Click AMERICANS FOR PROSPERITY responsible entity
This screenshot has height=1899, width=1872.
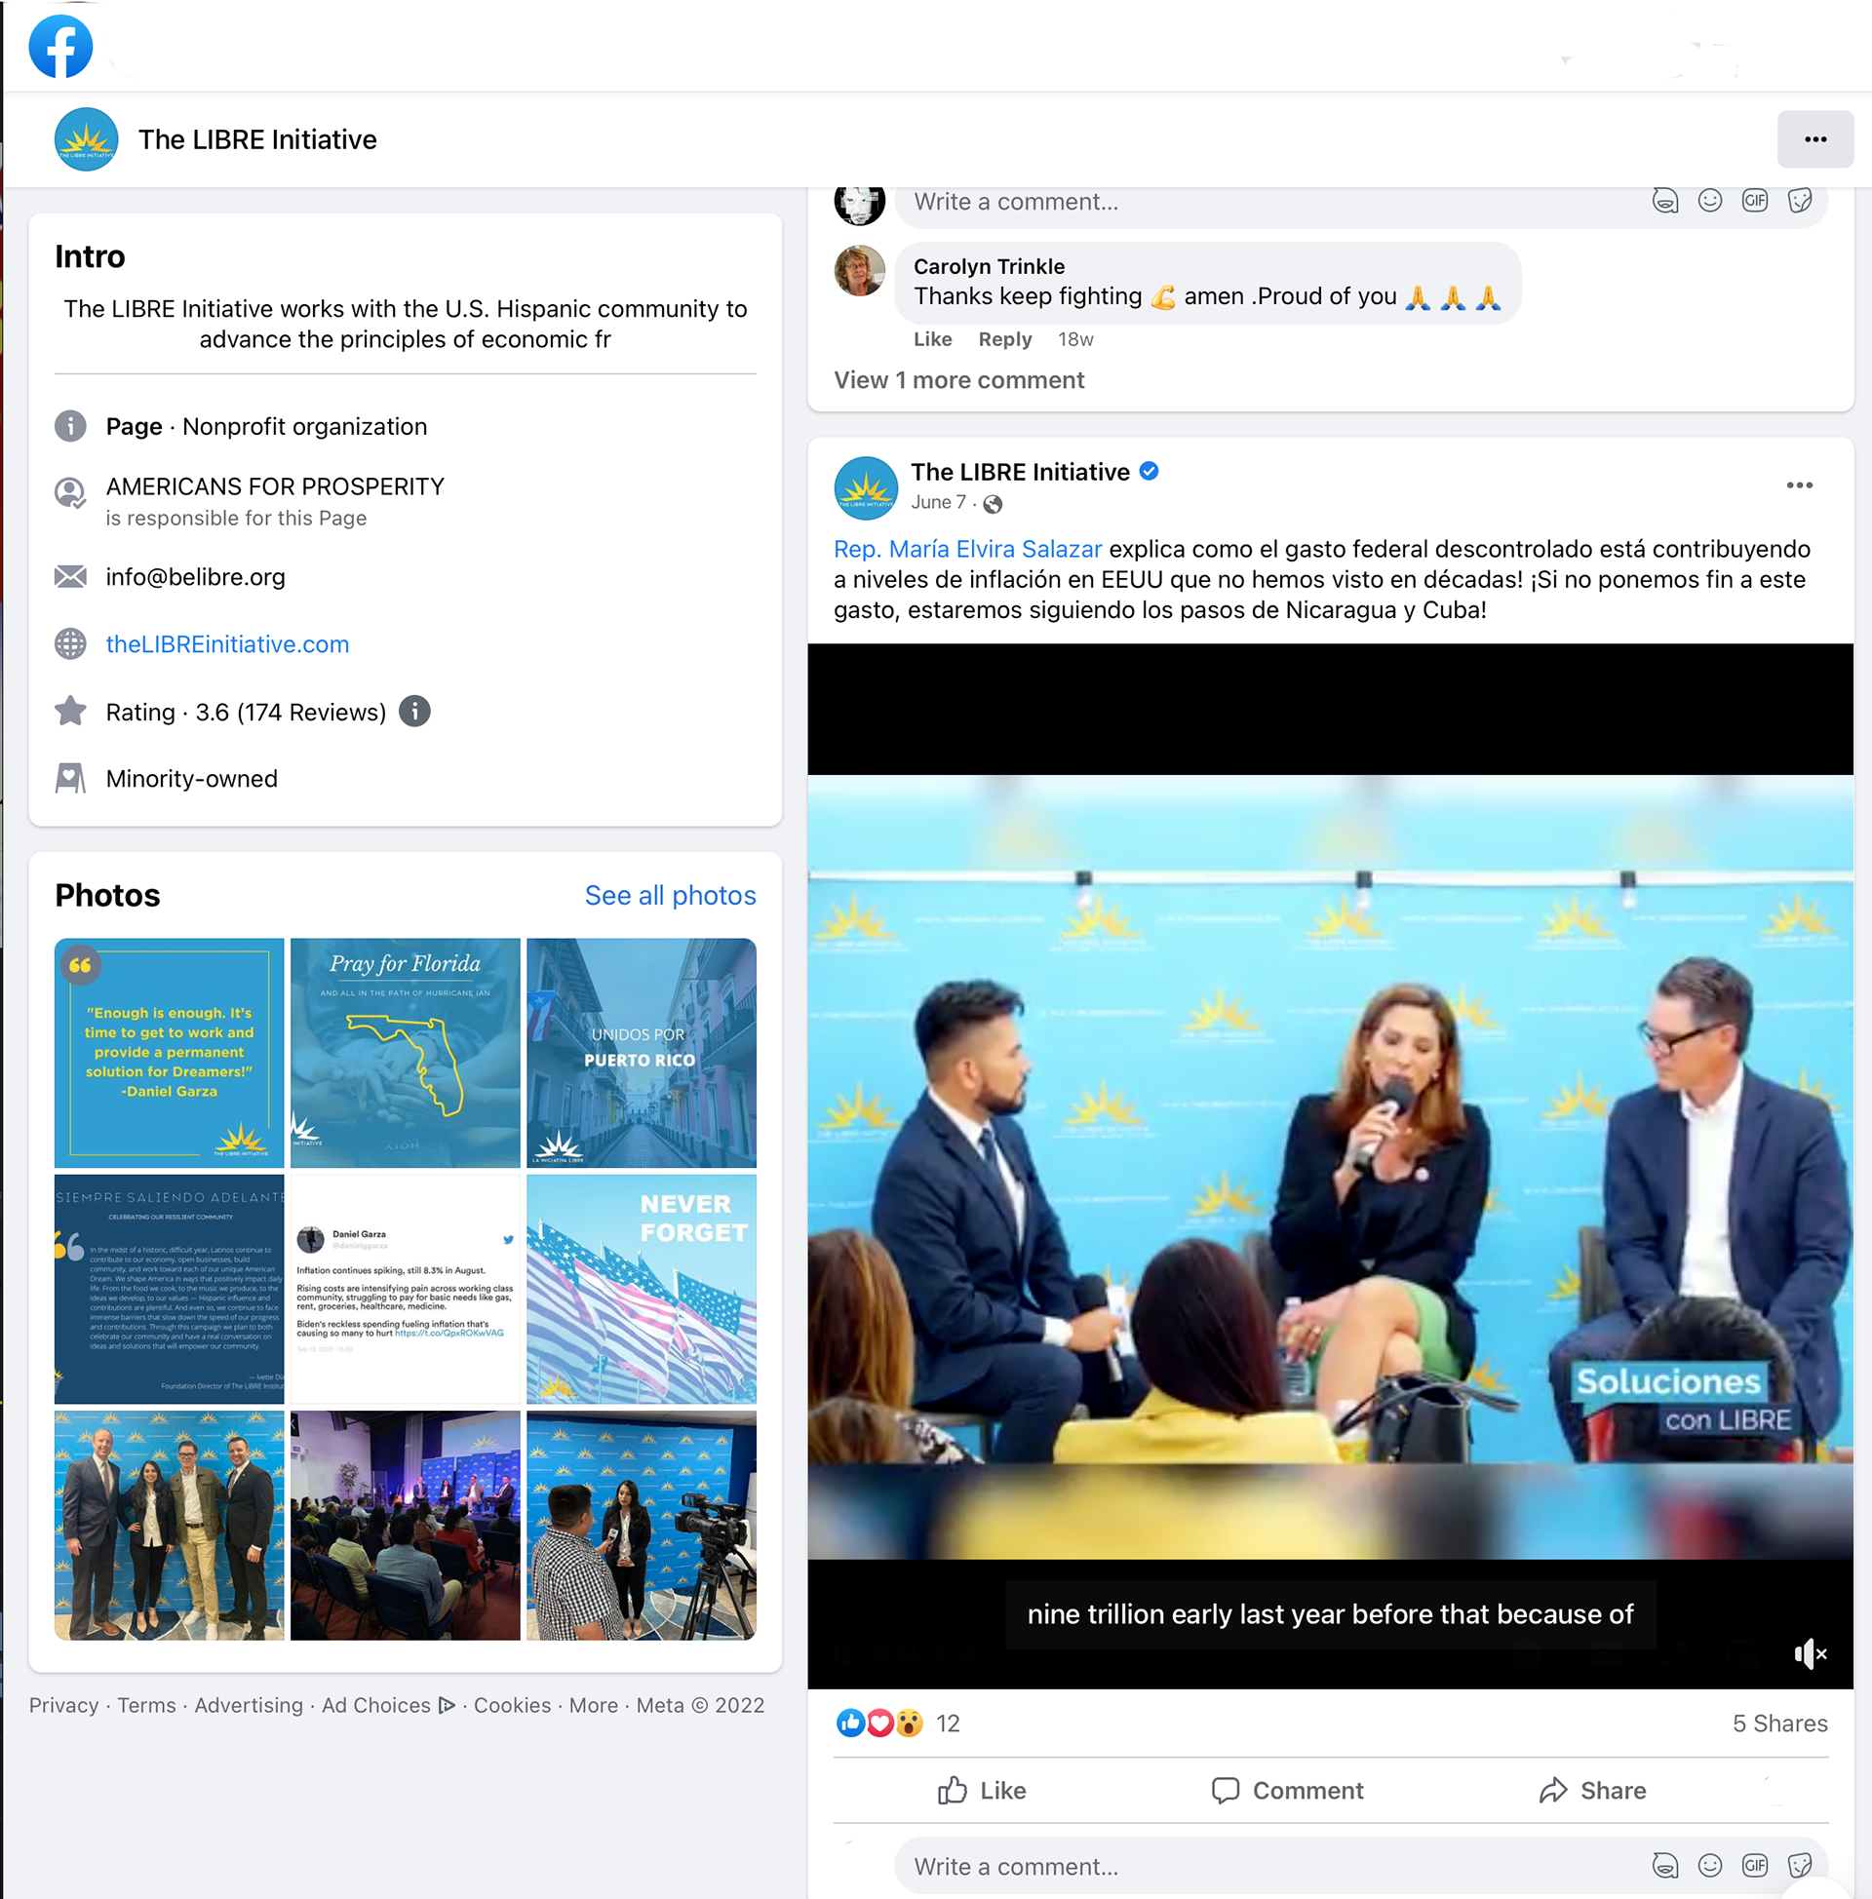(274, 486)
